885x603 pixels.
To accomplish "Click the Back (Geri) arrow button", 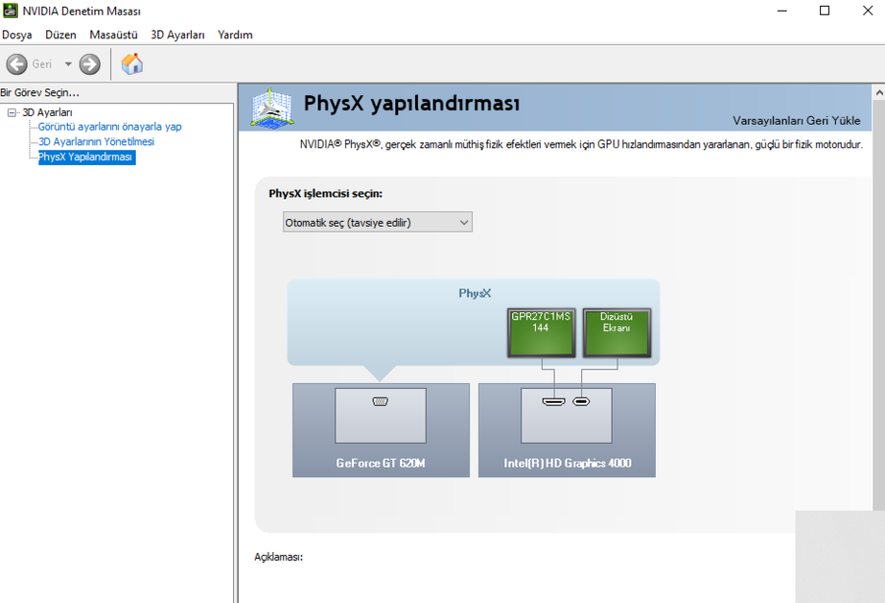I will (x=17, y=64).
